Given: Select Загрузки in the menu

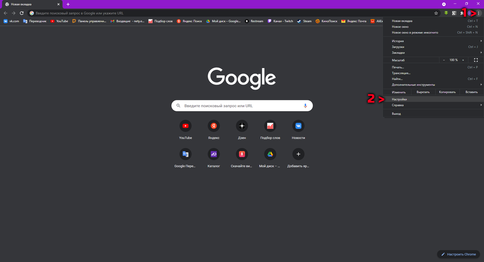Looking at the screenshot, I should click(x=433, y=47).
